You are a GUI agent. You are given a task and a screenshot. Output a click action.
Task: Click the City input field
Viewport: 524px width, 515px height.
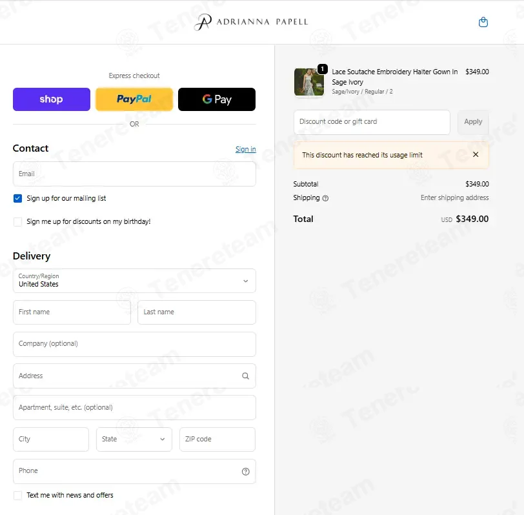pos(51,439)
